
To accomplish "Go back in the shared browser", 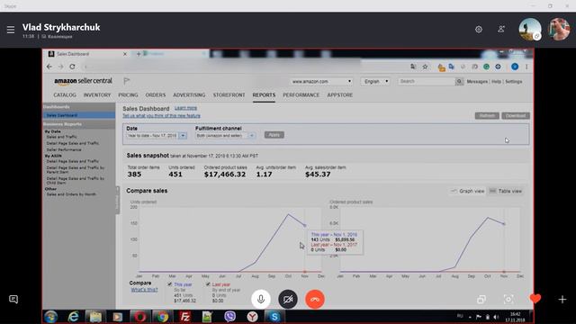I will 49,67.
